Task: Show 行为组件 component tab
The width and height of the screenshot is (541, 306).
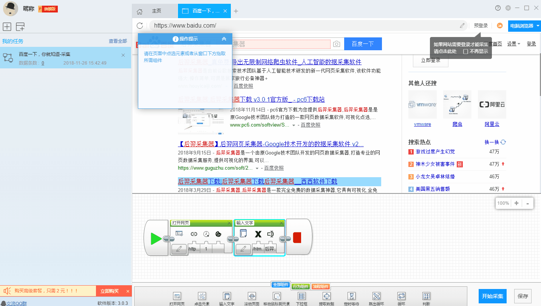Action: (x=301, y=287)
